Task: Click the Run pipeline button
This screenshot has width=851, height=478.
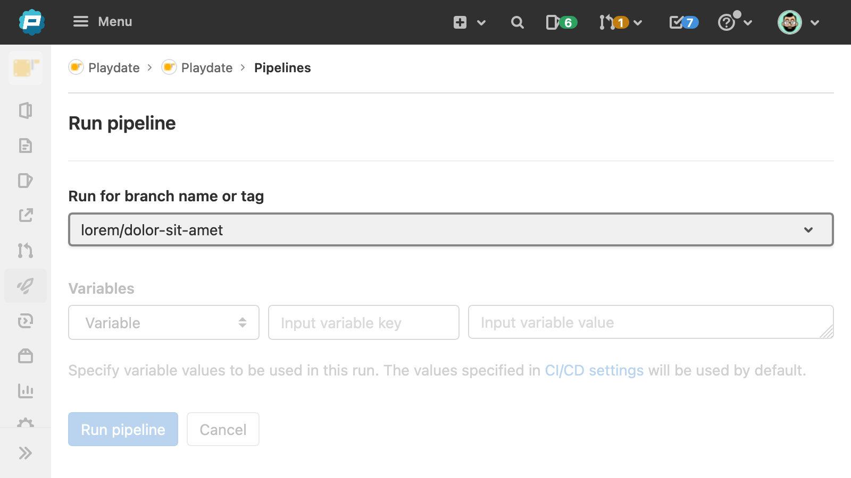Action: click(x=123, y=430)
